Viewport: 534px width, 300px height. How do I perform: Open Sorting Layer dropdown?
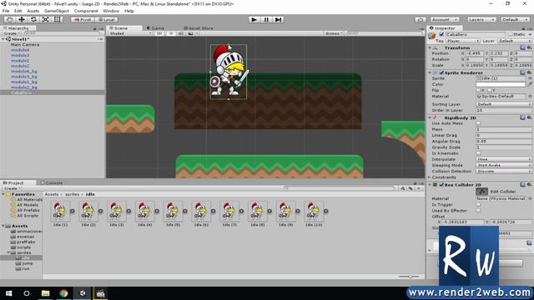click(x=504, y=104)
